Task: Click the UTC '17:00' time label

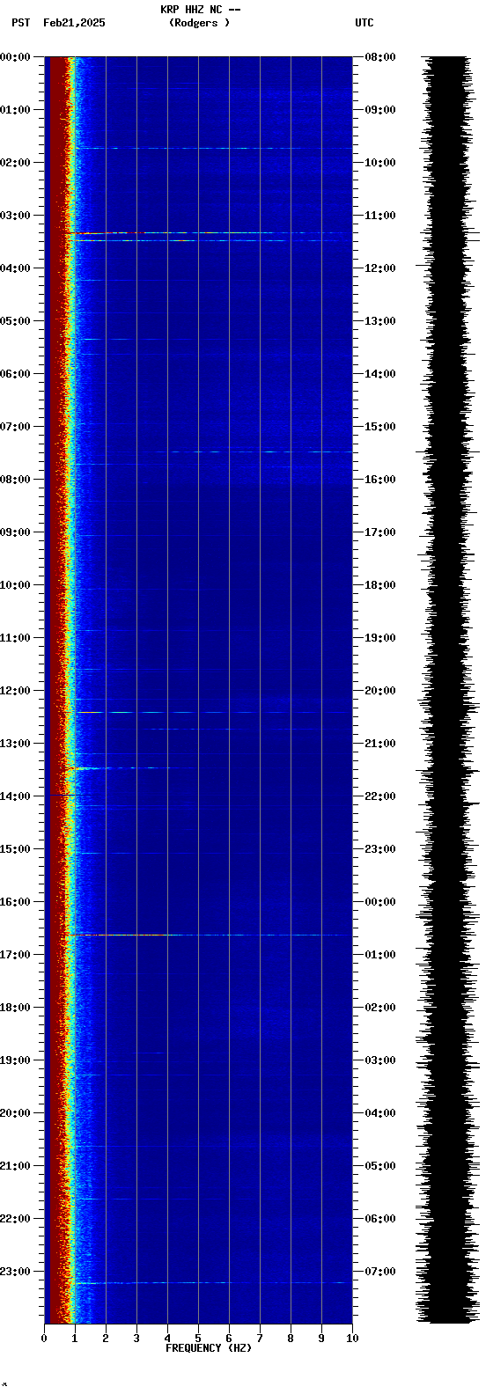Action: coord(380,532)
